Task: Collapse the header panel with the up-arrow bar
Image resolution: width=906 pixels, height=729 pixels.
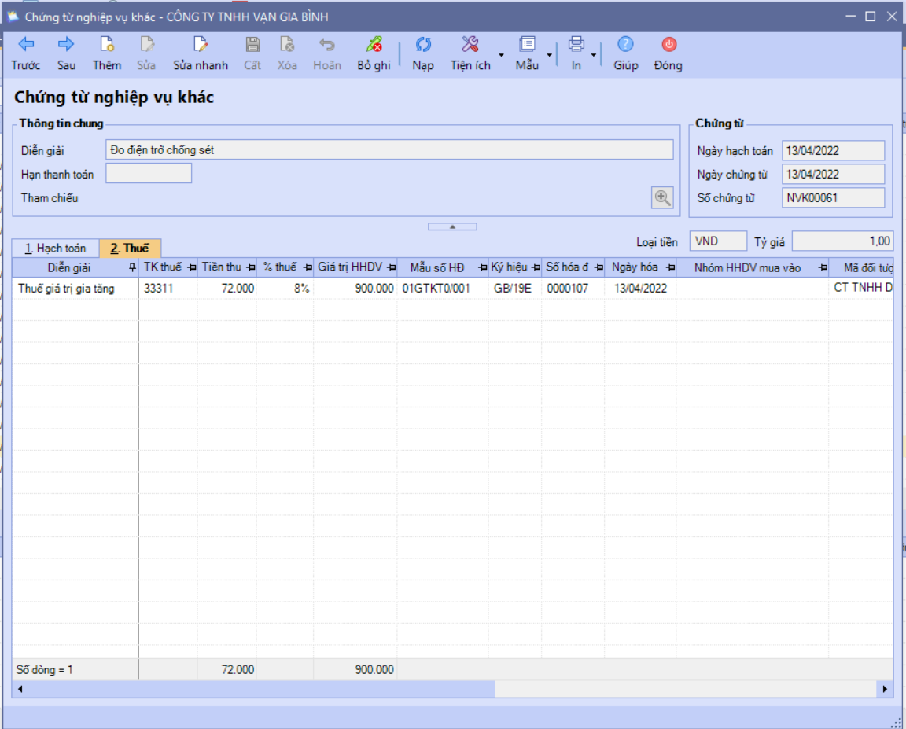Action: 452,226
